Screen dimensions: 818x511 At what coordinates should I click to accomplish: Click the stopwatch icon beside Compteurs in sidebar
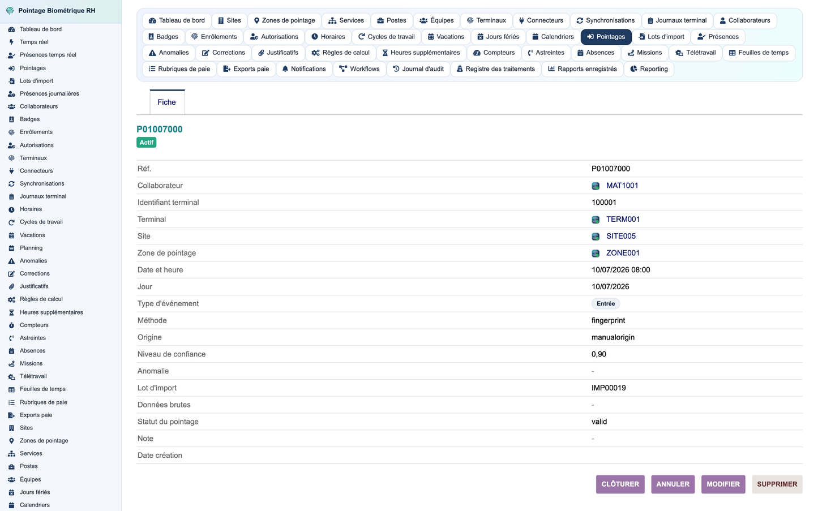[11, 325]
